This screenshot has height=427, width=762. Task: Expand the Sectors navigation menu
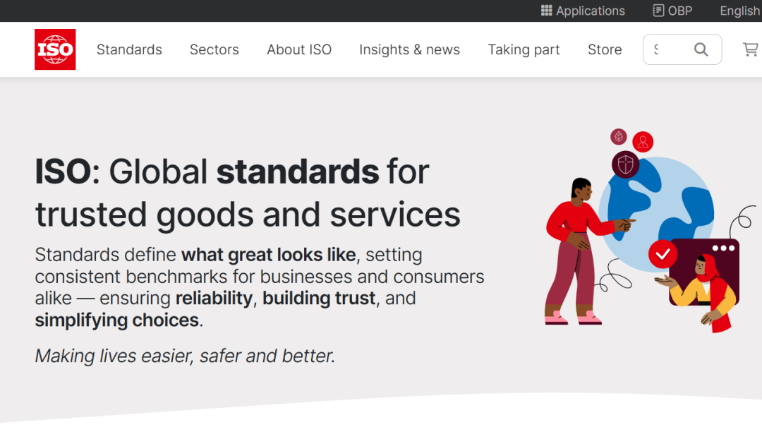(x=214, y=49)
